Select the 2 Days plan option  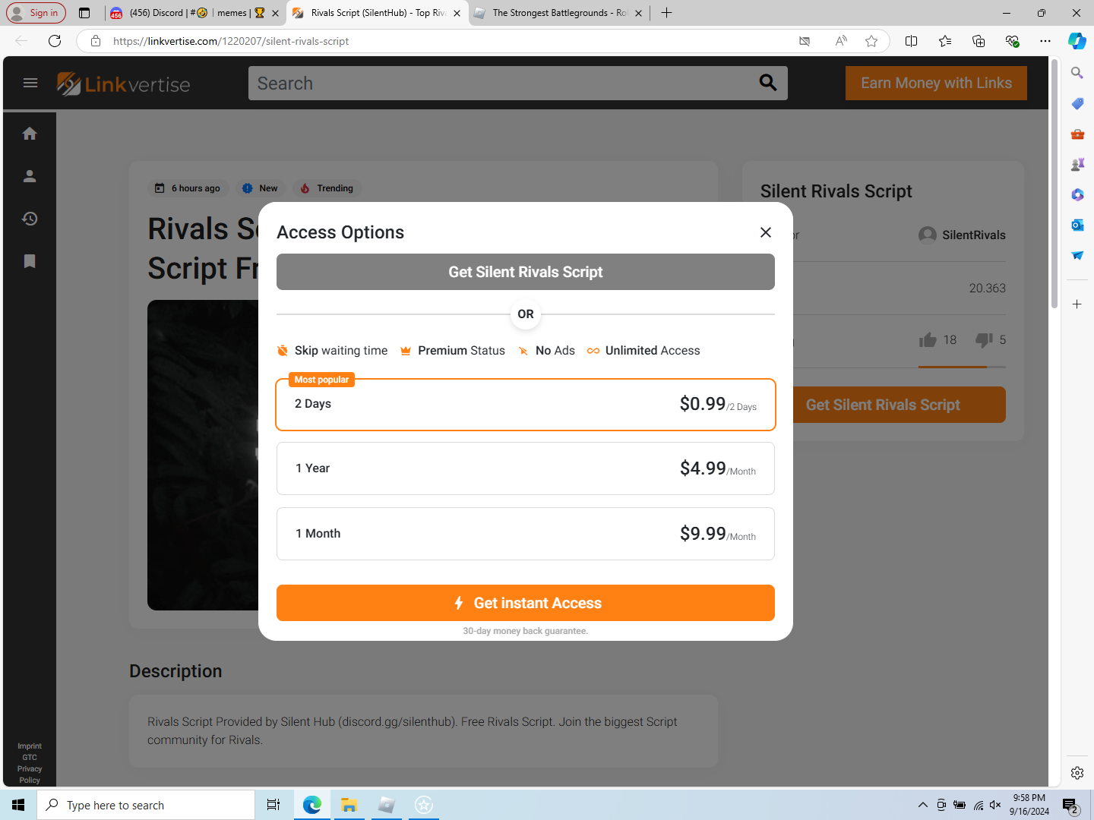point(526,405)
